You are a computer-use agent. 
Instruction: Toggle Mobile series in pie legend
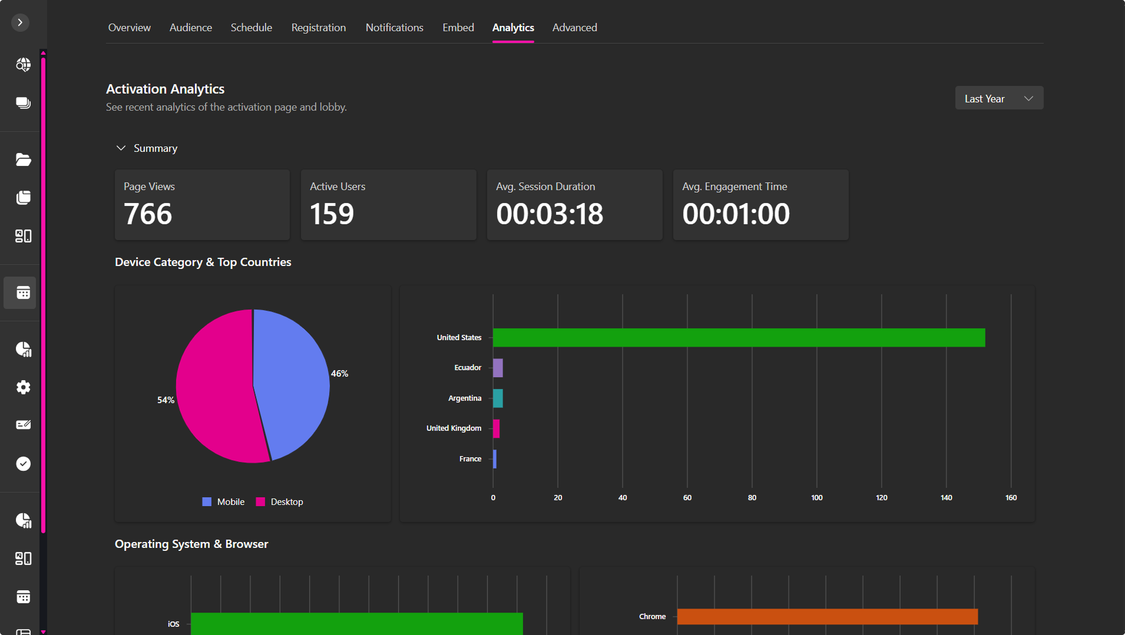[223, 502]
